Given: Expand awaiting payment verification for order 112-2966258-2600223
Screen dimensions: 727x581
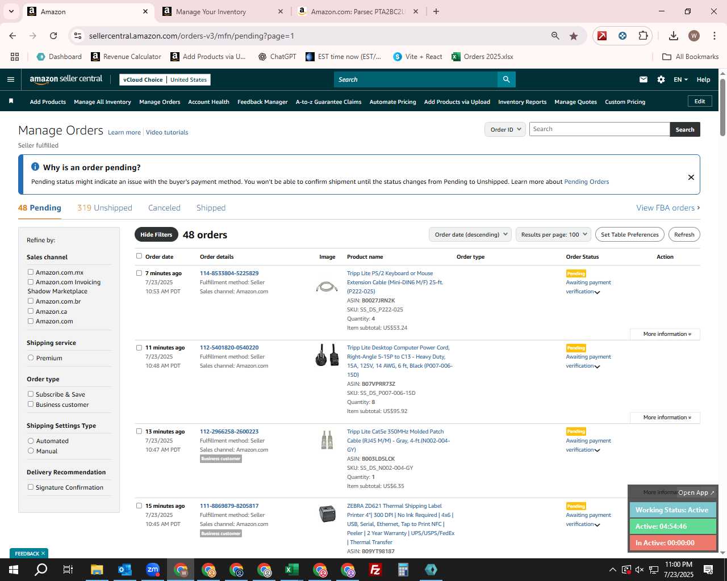Looking at the screenshot, I should click(597, 451).
